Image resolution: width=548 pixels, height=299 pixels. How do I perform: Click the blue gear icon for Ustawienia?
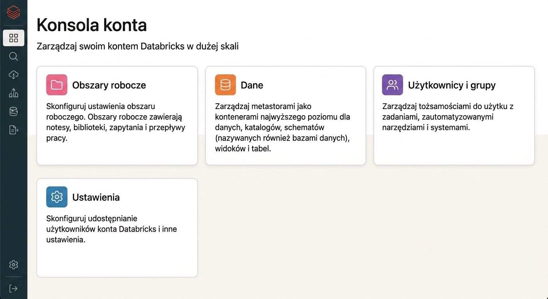click(57, 197)
